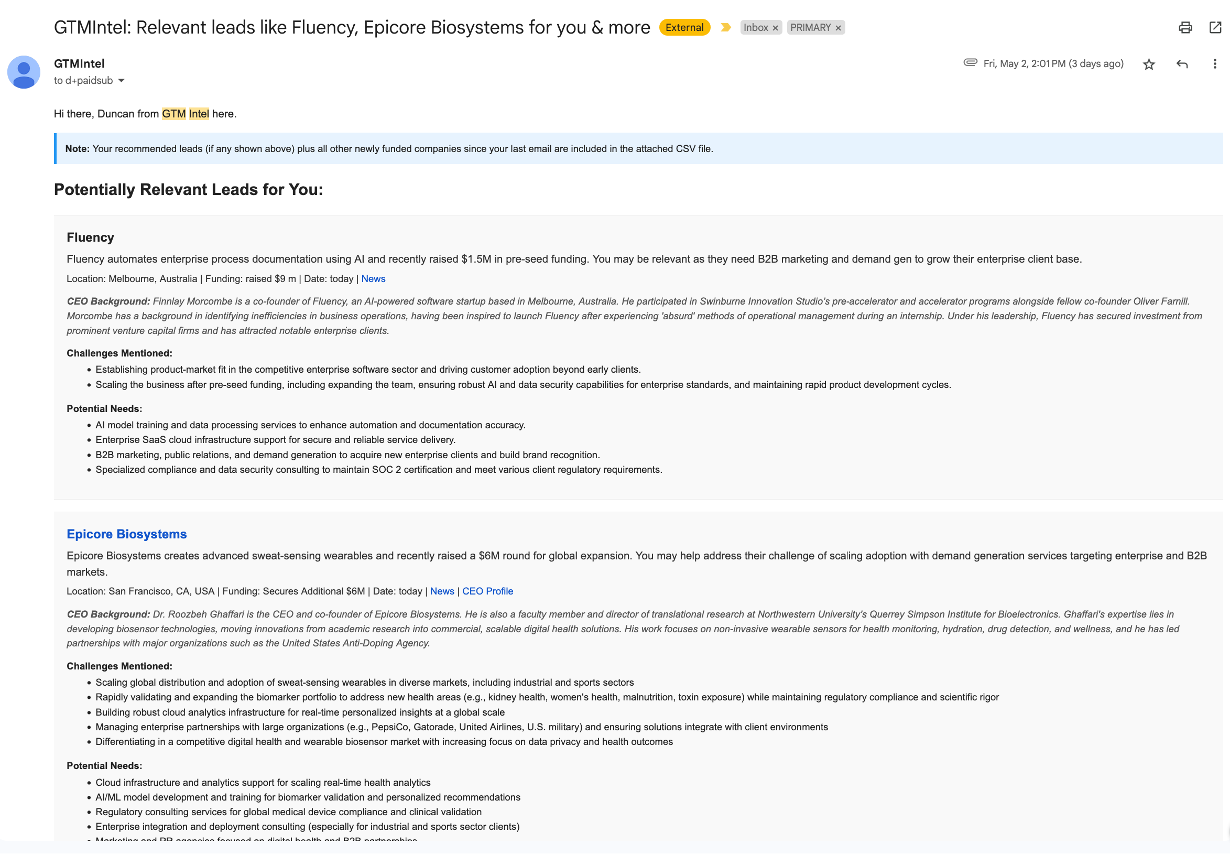
Task: Click the email date timestamp
Action: (x=1052, y=63)
